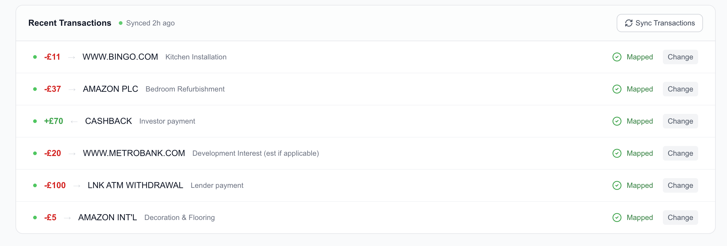727x246 pixels.
Task: Click the Mapped checkmark icon for AMAZON INT'L
Action: (617, 218)
